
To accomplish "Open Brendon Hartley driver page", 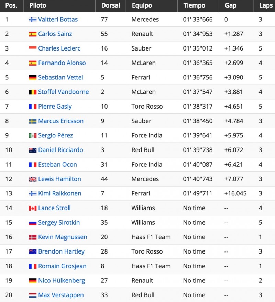I will [x=61, y=251].
